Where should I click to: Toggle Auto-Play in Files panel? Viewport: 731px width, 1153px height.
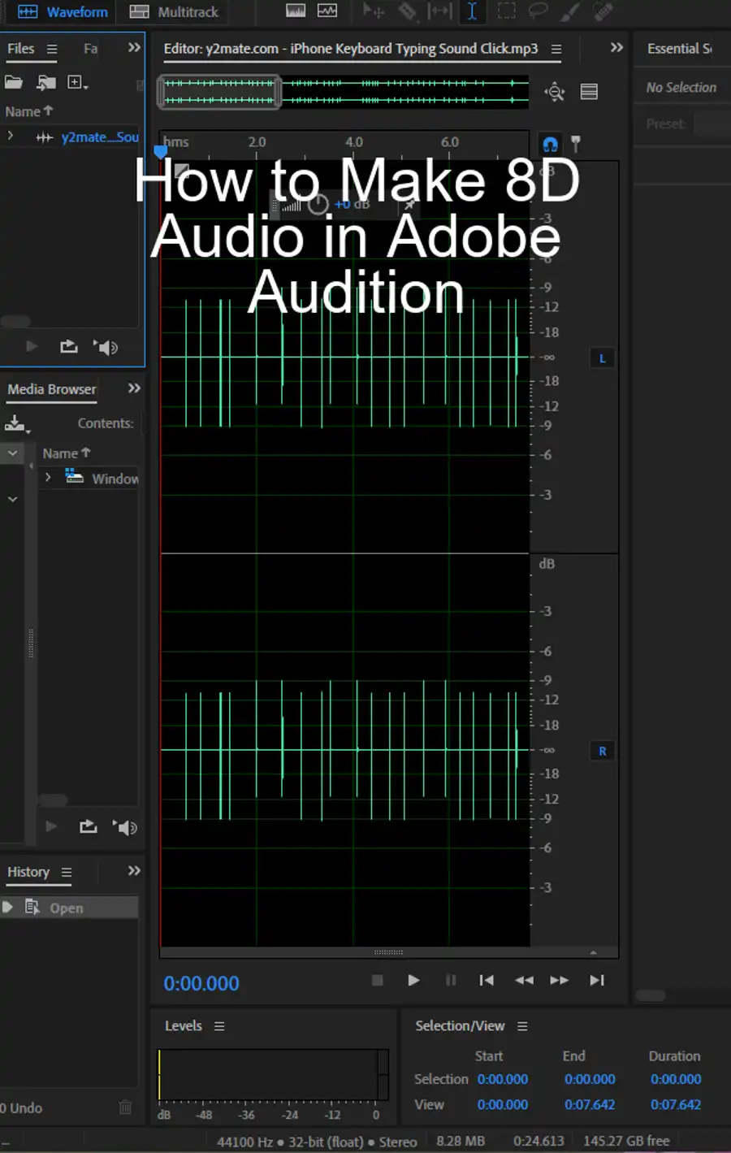106,347
